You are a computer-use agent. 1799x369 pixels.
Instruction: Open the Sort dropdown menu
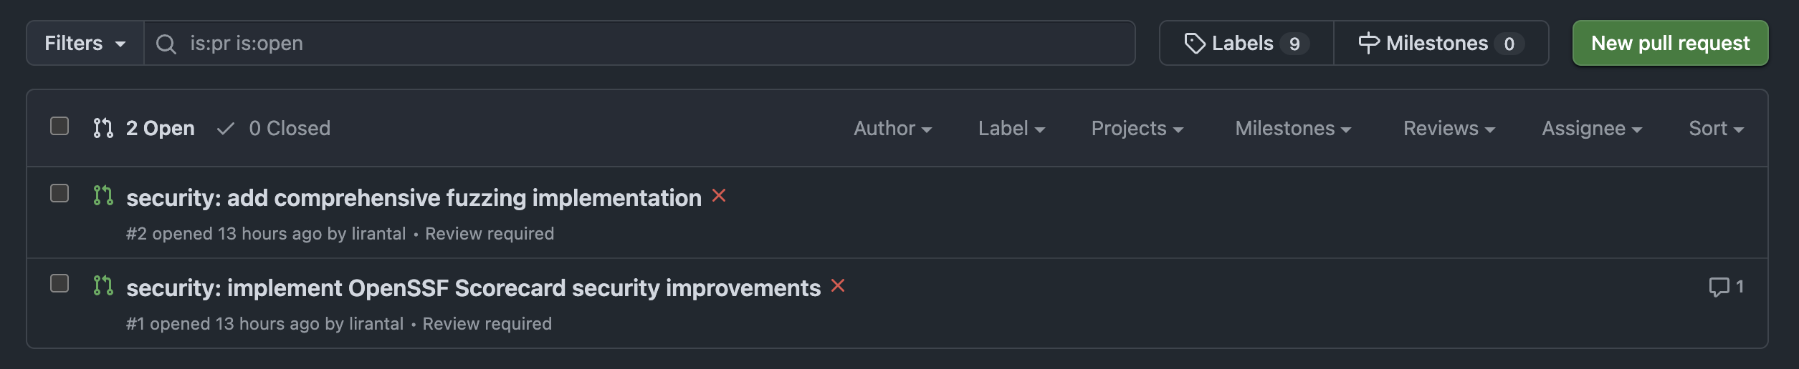coord(1716,129)
